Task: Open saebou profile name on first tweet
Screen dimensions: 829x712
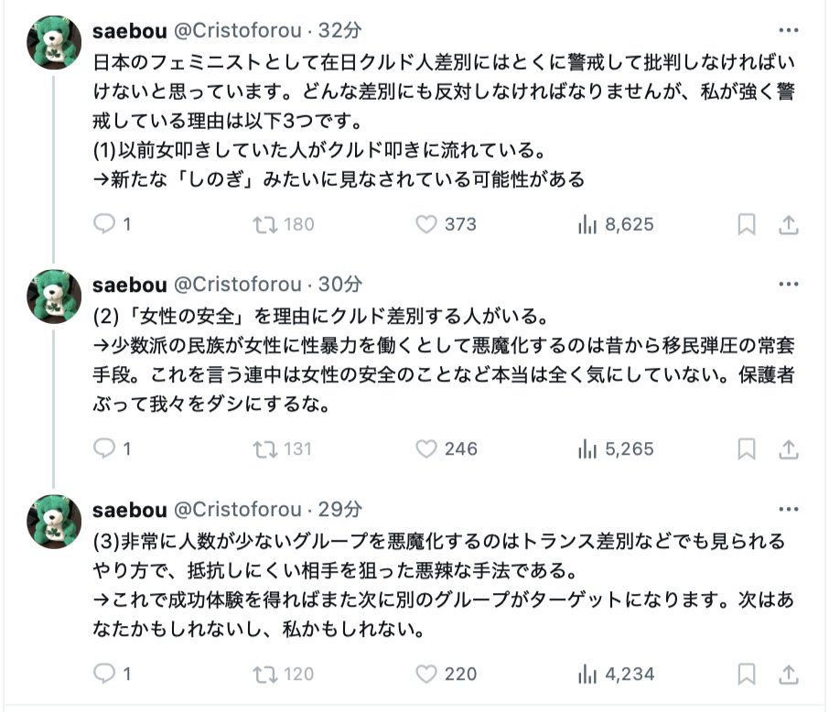Action: 129,30
